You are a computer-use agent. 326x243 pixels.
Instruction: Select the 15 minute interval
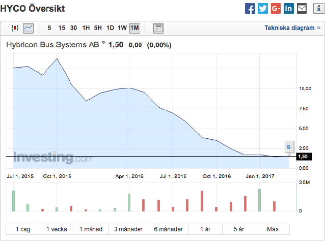pyautogui.click(x=62, y=28)
